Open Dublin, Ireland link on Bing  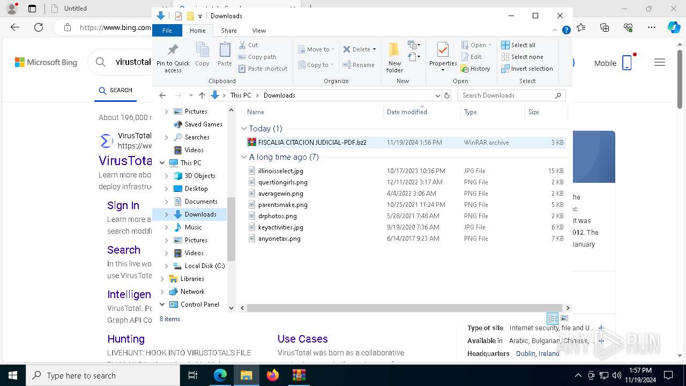(538, 354)
